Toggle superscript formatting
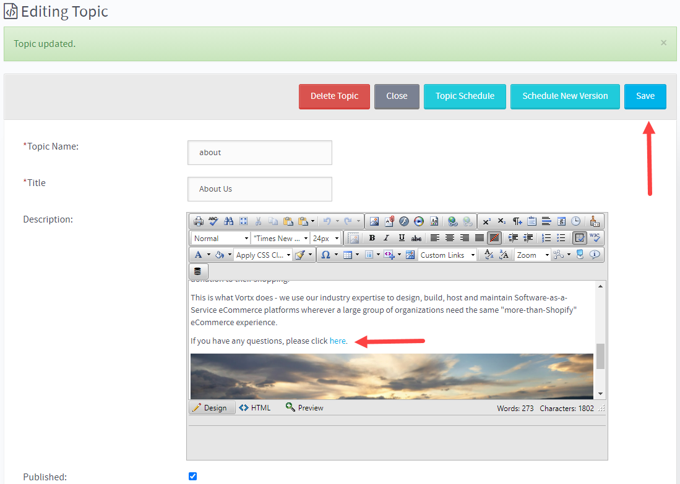This screenshot has width=680, height=484. pos(488,221)
